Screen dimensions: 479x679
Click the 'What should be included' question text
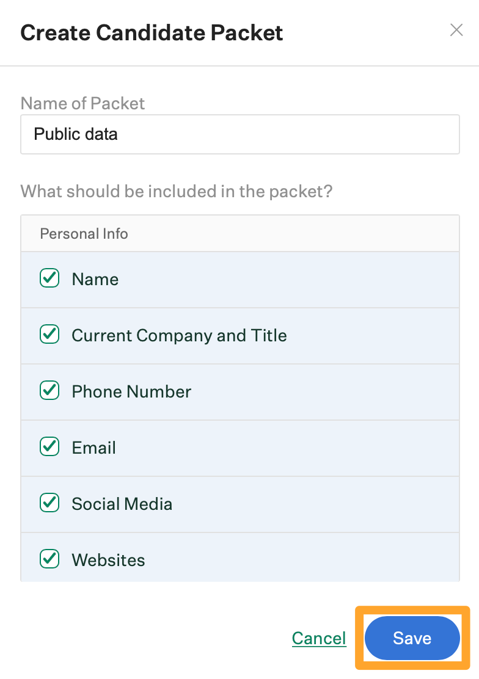point(177,191)
